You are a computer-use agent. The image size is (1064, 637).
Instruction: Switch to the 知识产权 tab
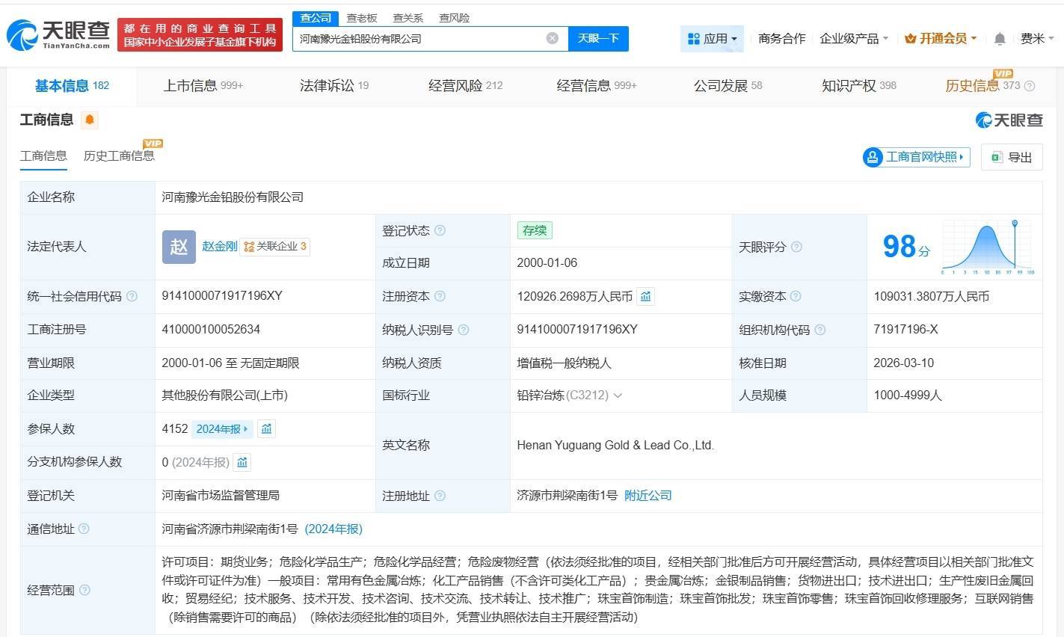pyautogui.click(x=858, y=86)
